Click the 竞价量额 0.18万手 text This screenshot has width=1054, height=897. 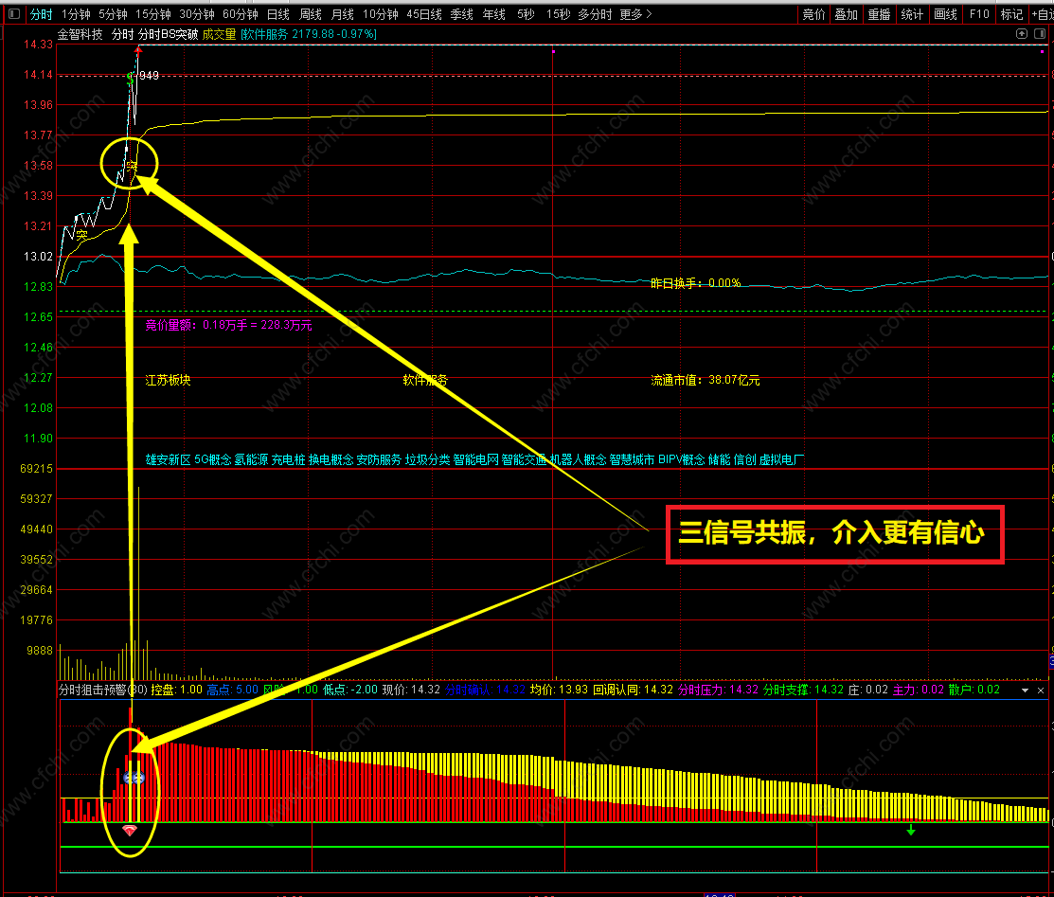coord(228,326)
